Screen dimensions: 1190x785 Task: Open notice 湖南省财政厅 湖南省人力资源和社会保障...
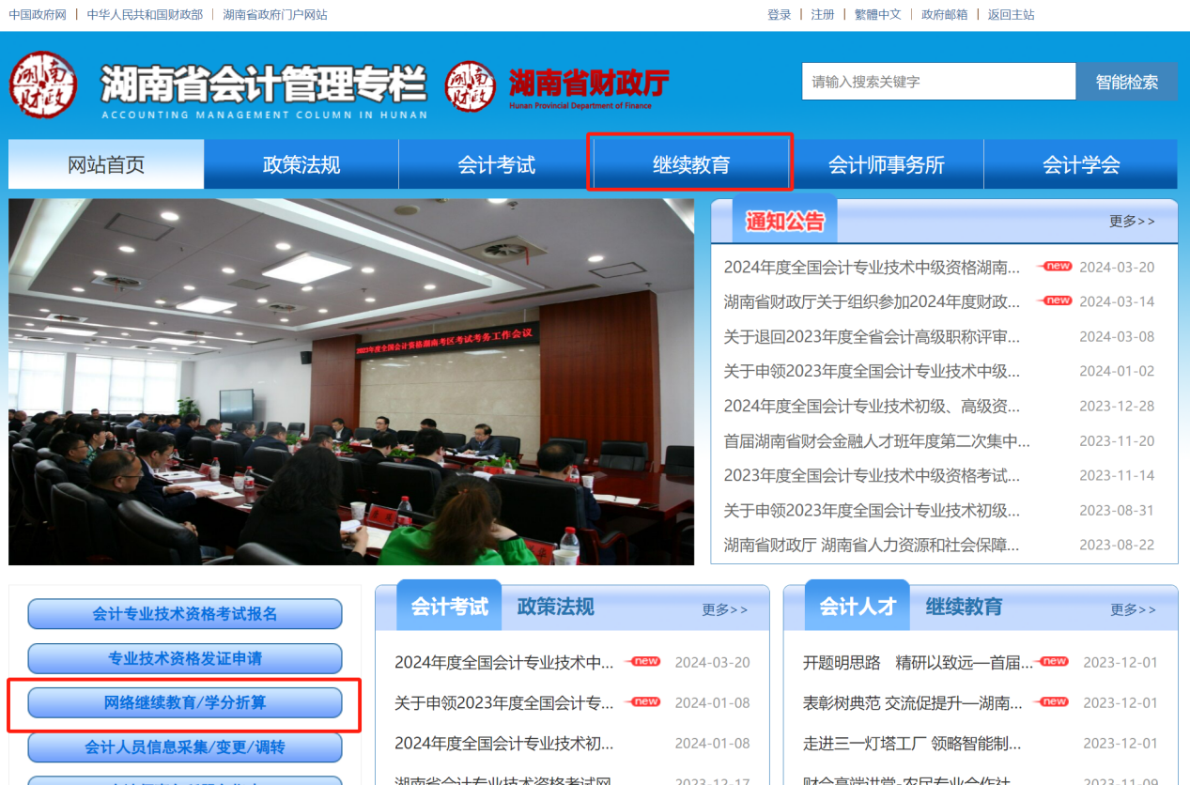point(872,546)
